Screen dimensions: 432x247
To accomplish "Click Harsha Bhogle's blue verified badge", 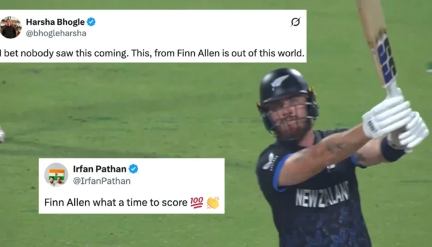I will tap(91, 22).
